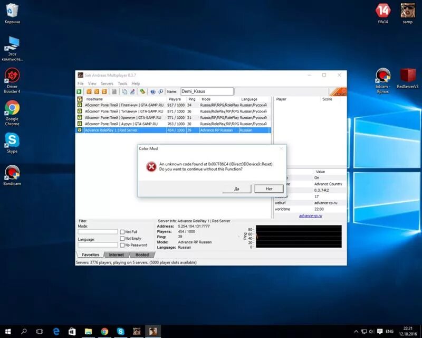Open File Explorer from taskbar
Viewport: 422px width, 338px height.
click(x=88, y=331)
